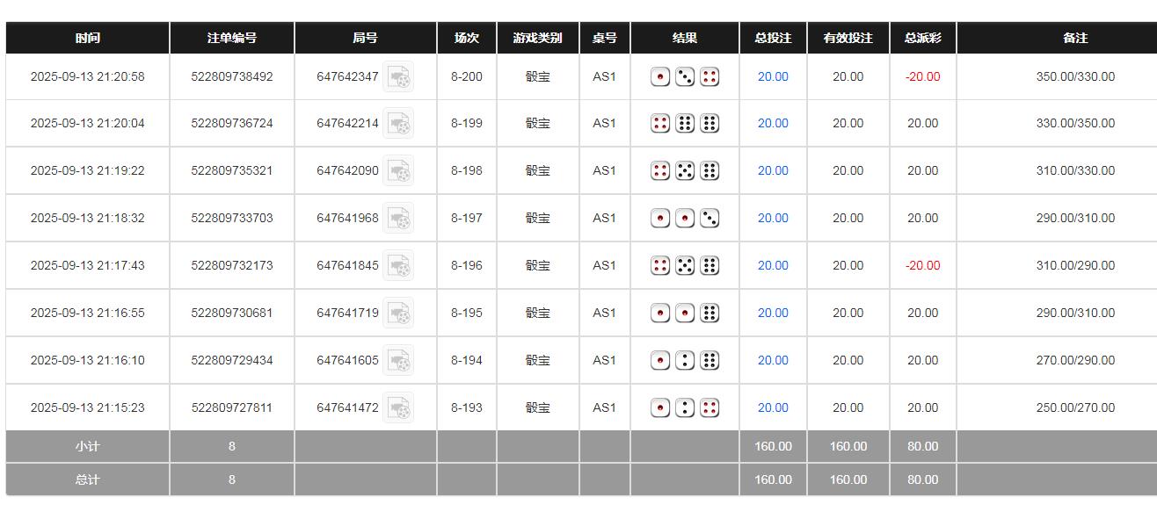Screen dimensions: 1157x519
Task: Play replay for round 647641719
Action: tap(398, 314)
